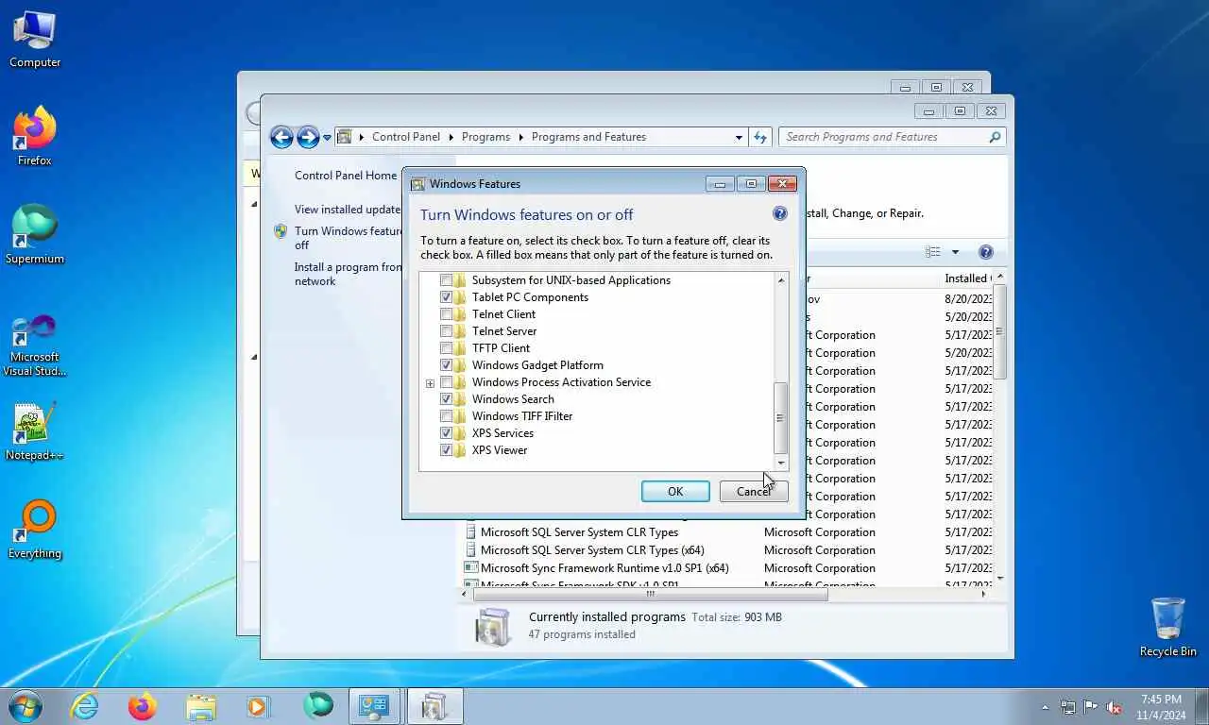Click the taskbar clock showing 7:45 PM
The width and height of the screenshot is (1209, 725).
pos(1161,707)
